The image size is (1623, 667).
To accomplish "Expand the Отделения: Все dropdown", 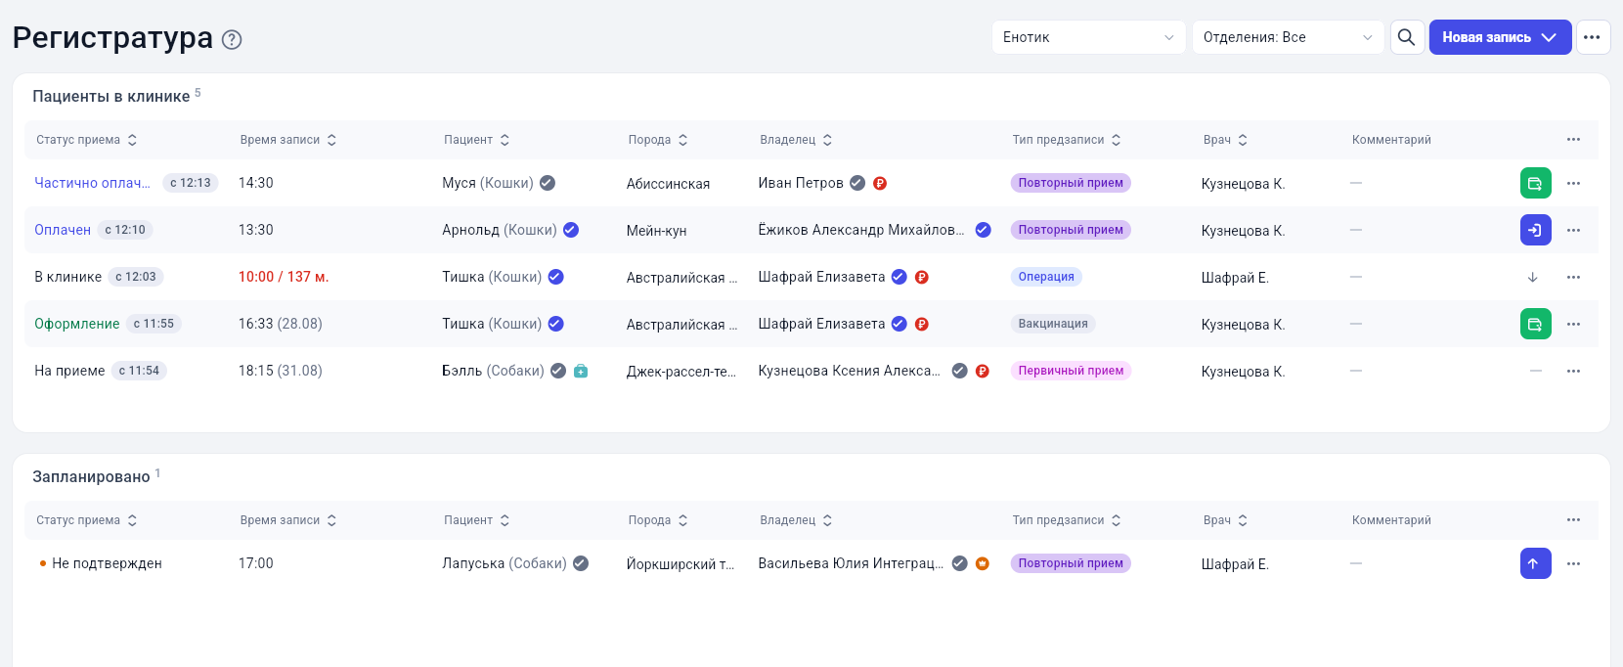I will pos(1288,37).
